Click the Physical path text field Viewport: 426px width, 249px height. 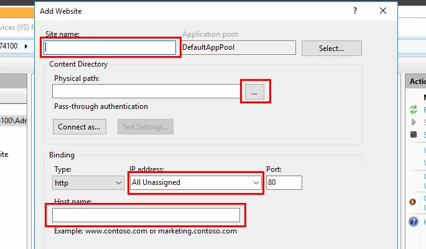click(147, 92)
